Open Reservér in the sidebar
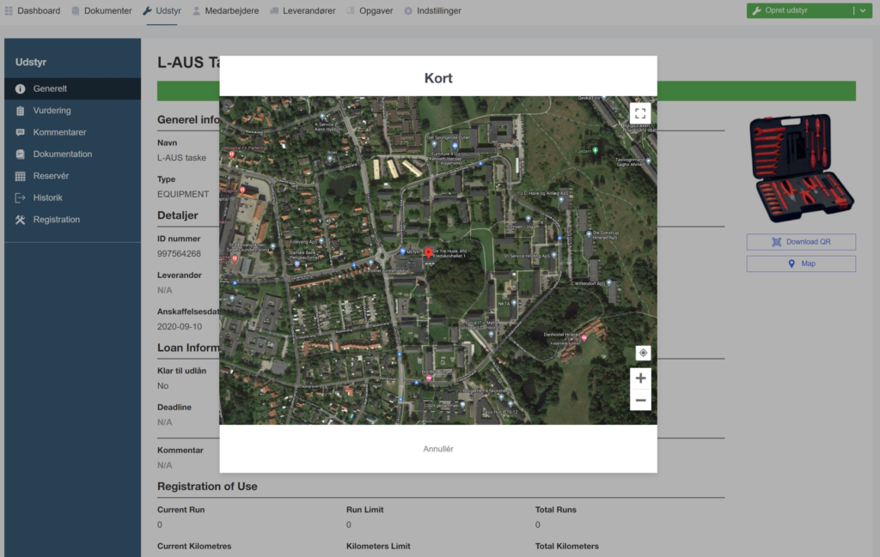This screenshot has width=880, height=557. point(72,176)
